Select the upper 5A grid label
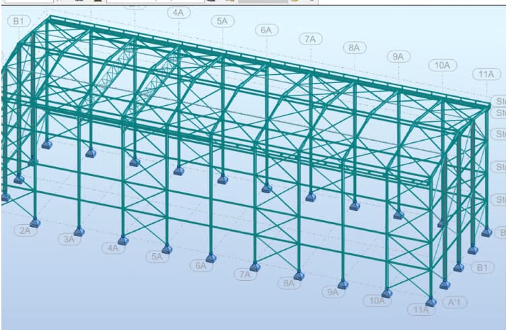 222,22
